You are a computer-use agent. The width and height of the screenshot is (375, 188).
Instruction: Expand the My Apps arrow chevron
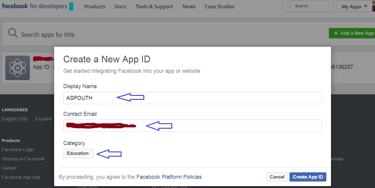[366, 6]
